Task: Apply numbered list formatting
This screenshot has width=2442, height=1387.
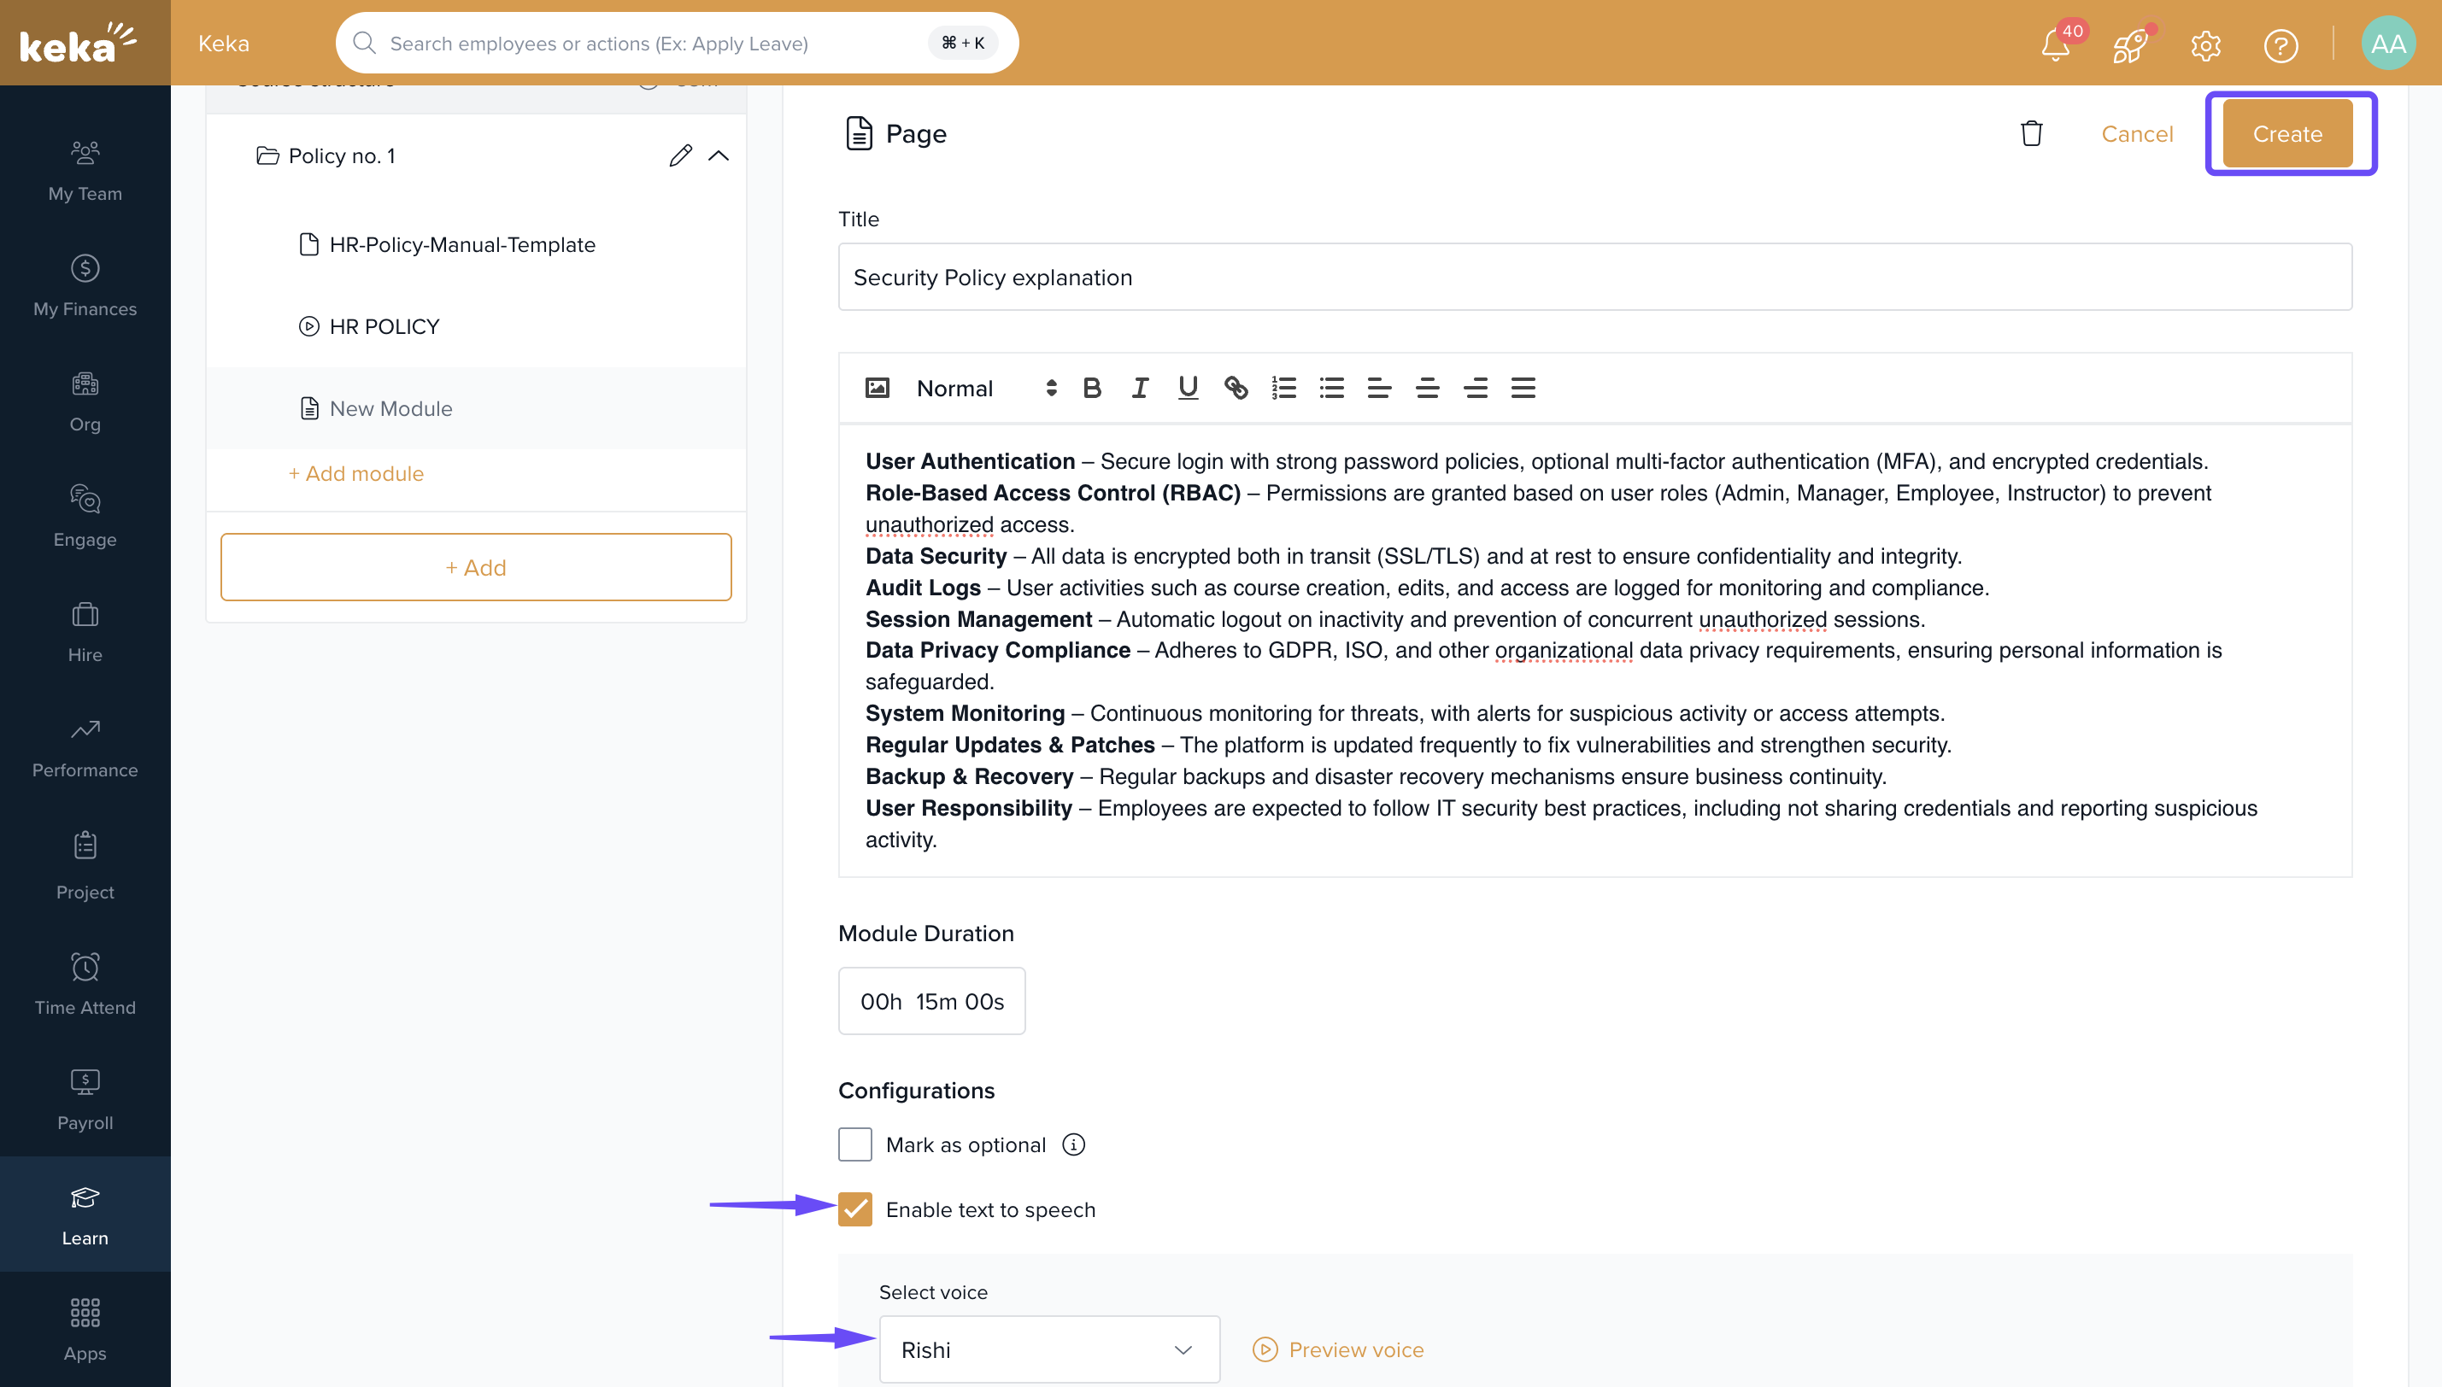Action: pos(1283,388)
